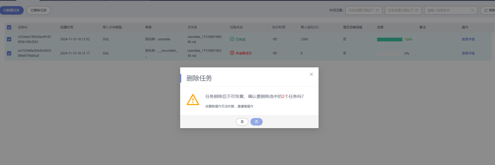Close the 删除任务 dialog
The image size is (495, 165).
coord(311,74)
